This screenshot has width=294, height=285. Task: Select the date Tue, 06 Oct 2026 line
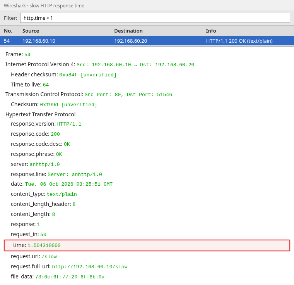point(62,184)
